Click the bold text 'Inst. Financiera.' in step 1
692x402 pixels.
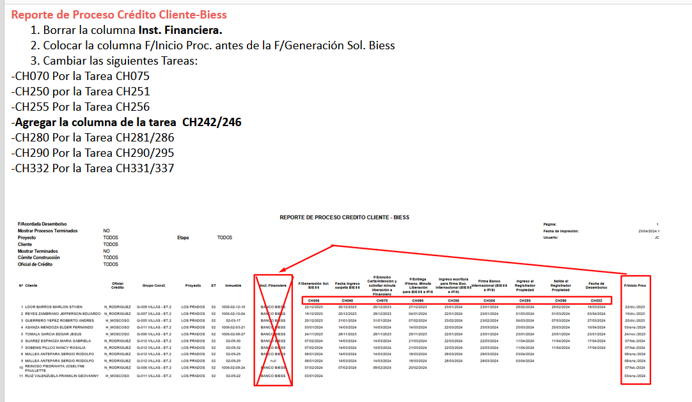click(180, 30)
